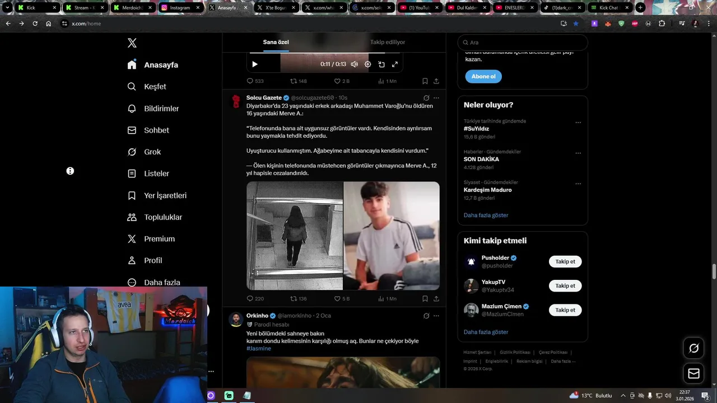This screenshot has width=717, height=403.
Task: Click Abone ol button
Action: [483, 77]
